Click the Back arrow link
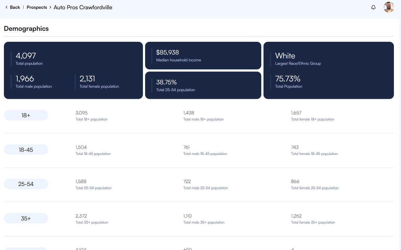Viewport: 401px width, 250px height. (x=13, y=7)
